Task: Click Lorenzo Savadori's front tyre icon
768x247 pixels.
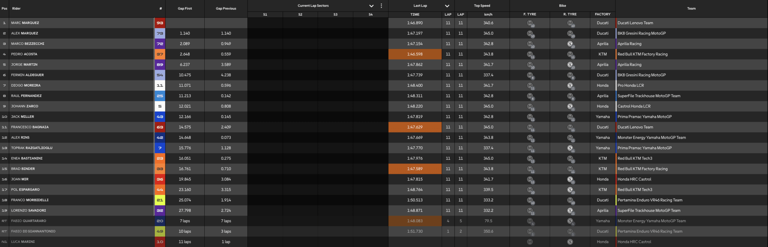Action: coord(530,210)
